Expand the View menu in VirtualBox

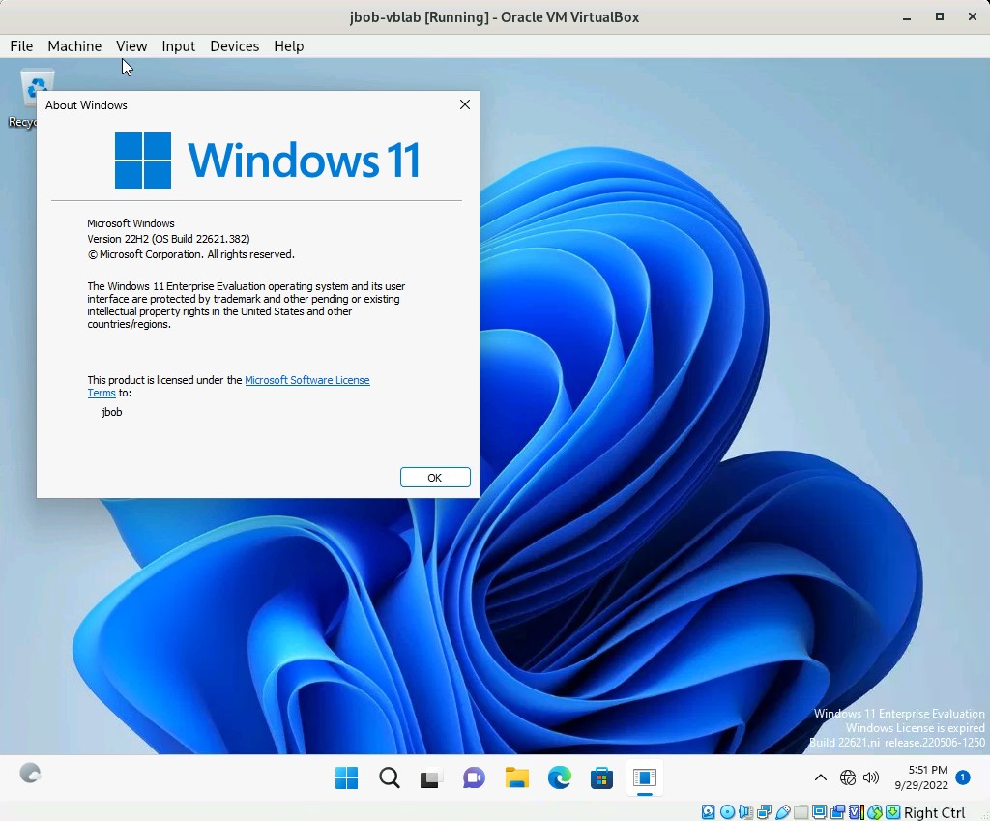tap(131, 45)
